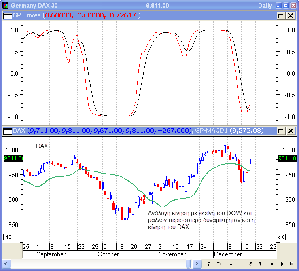Click the four-way move arrows icon
Screen dimensions: 299x271
coord(241,264)
